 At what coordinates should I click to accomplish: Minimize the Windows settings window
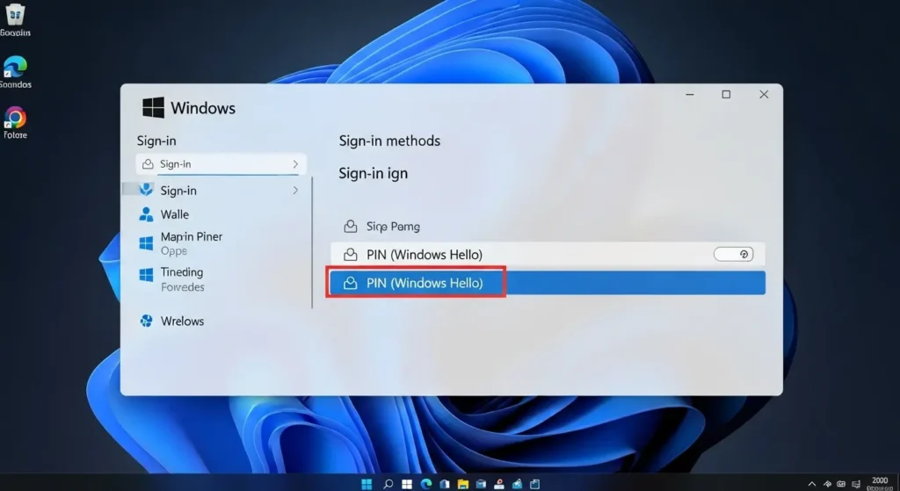click(x=690, y=95)
